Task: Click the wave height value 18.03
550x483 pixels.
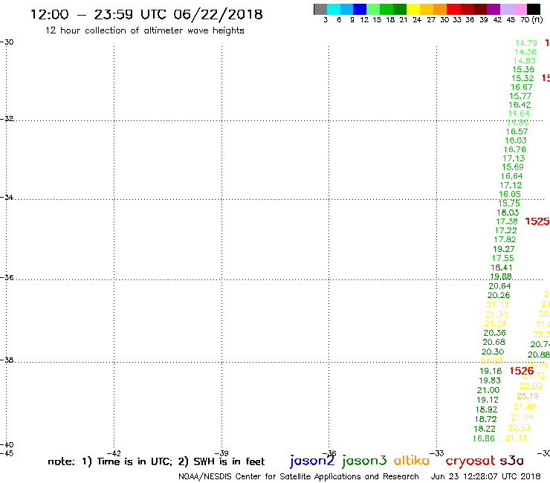Action: pyautogui.click(x=508, y=213)
